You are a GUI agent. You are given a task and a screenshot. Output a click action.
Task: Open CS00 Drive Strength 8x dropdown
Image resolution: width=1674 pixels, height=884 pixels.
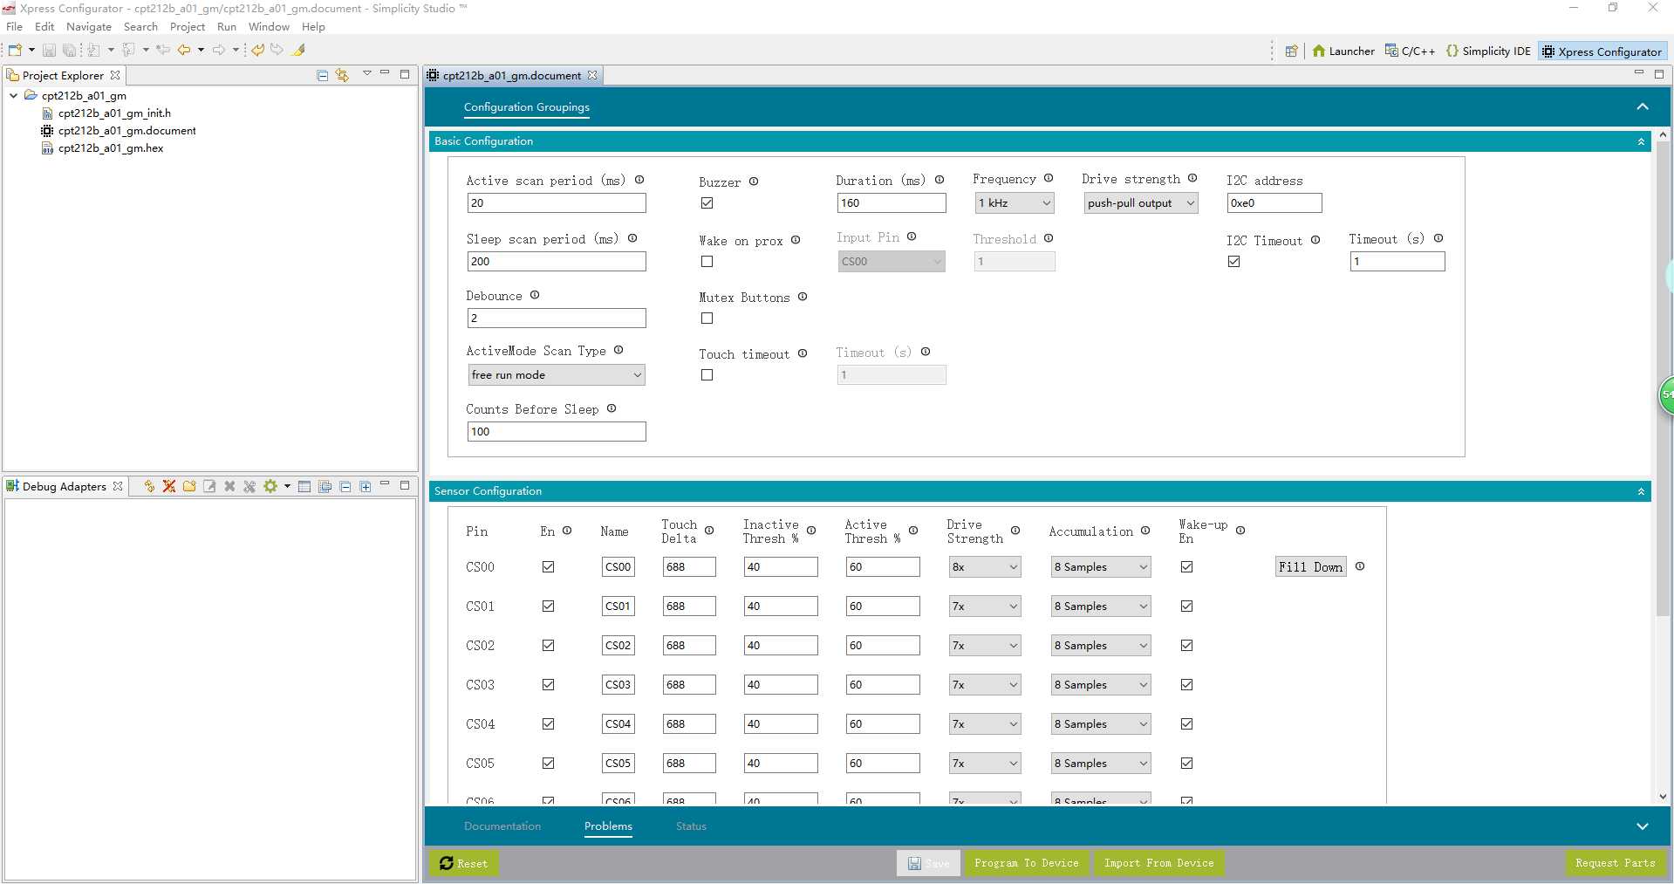pos(984,567)
